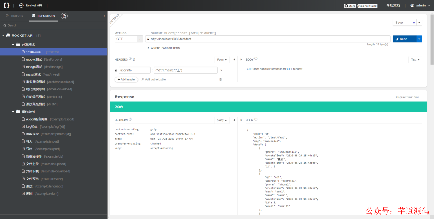Switch to the HISTORY tab
Image resolution: width=434 pixels, height=219 pixels.
[14, 16]
